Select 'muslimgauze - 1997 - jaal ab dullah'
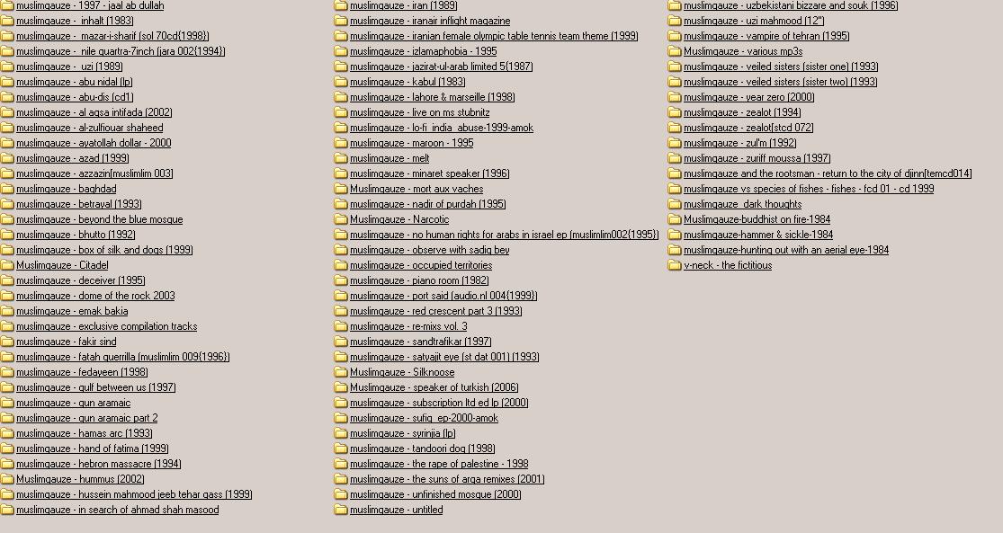Viewport: 1003px width, 533px height. click(90, 5)
